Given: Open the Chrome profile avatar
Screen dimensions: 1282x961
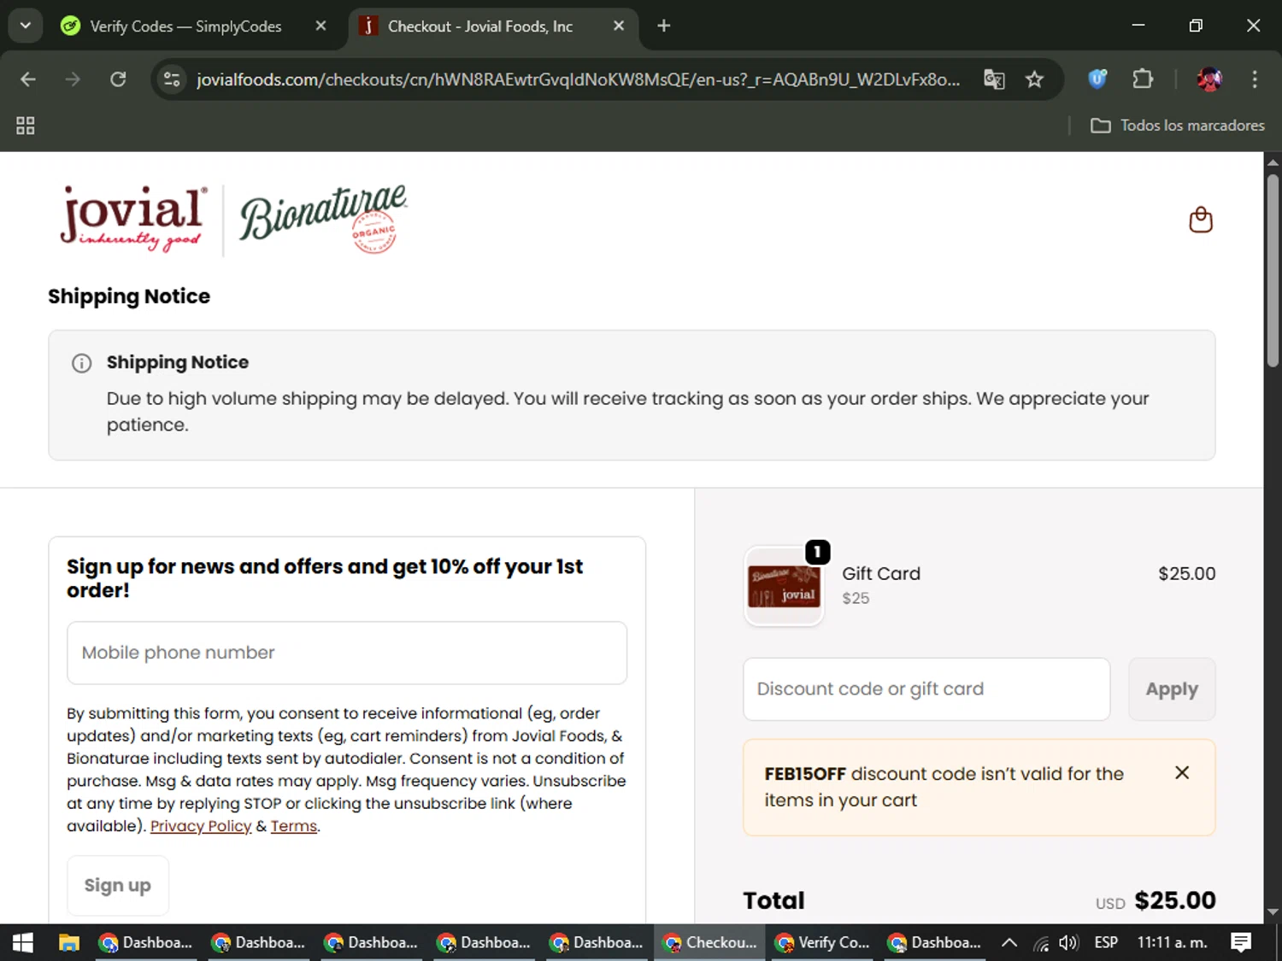Looking at the screenshot, I should coord(1209,79).
